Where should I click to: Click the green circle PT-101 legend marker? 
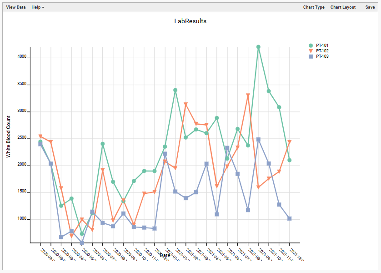pyautogui.click(x=311, y=45)
